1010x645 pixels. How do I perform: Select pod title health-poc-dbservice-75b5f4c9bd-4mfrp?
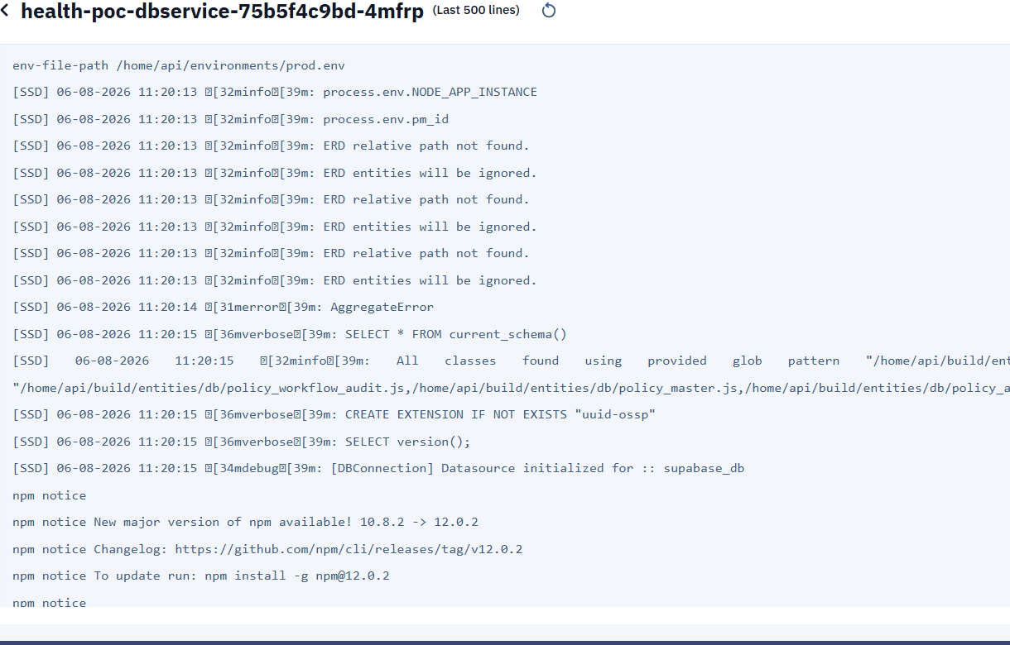(222, 12)
